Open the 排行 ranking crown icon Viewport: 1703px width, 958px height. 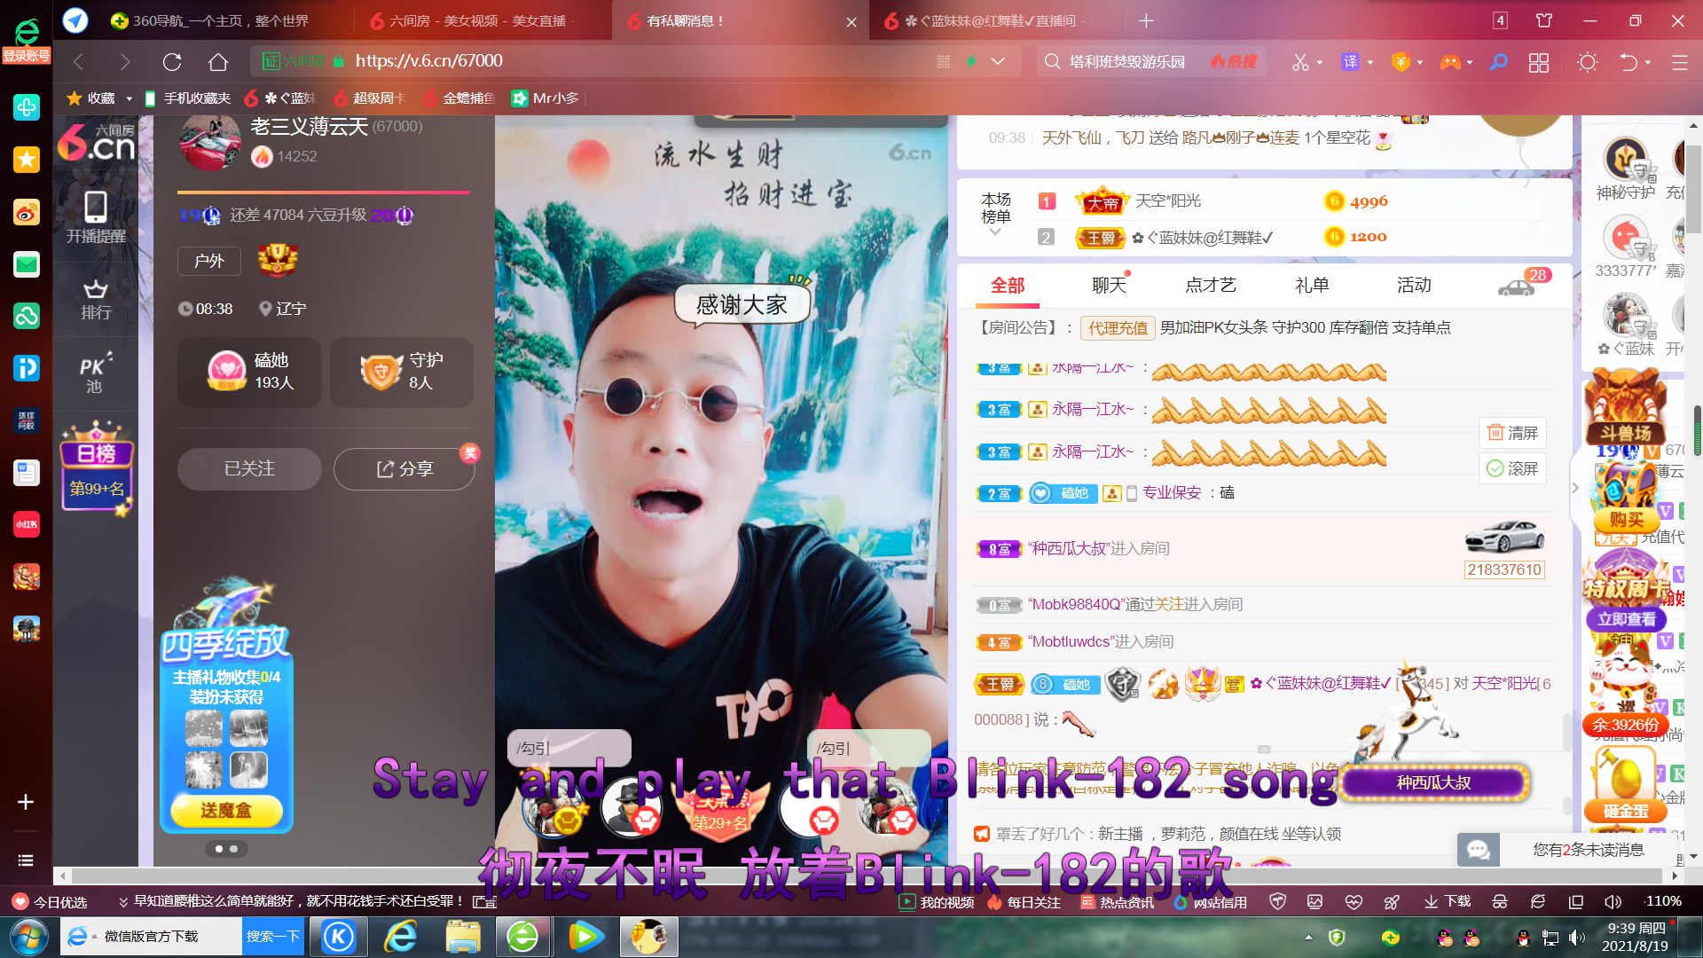tap(96, 300)
